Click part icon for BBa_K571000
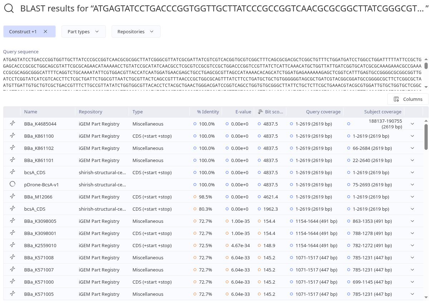The height and width of the screenshot is (304, 432). coord(13,282)
